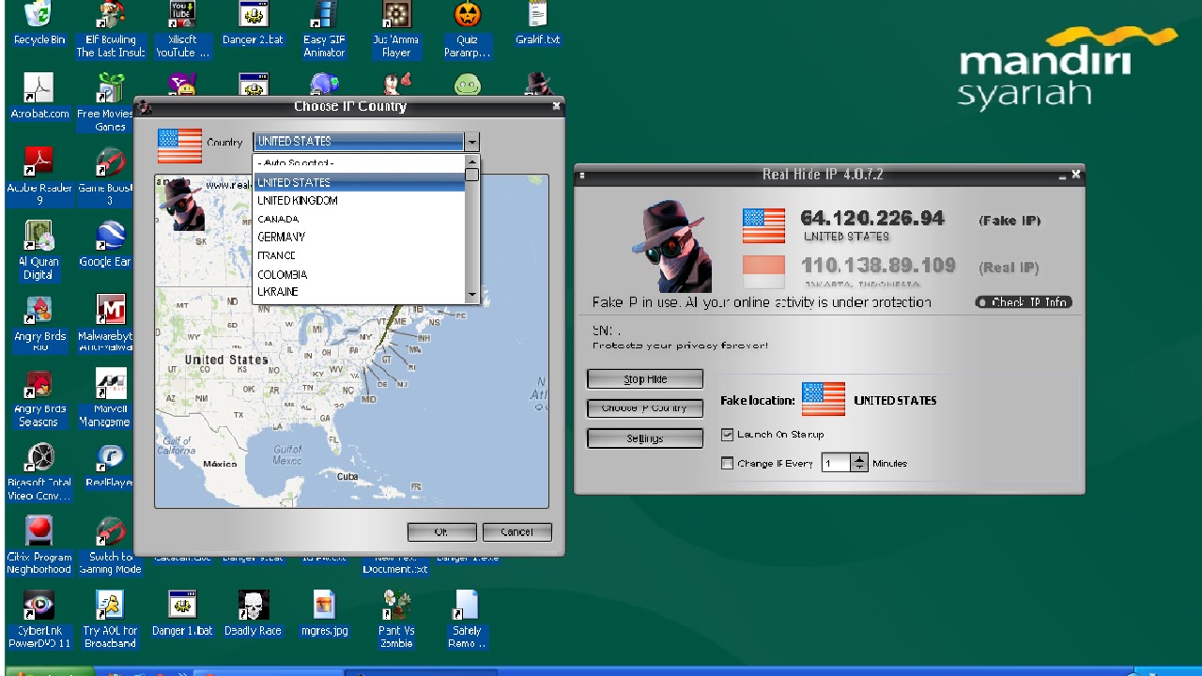Click the Stop Hide button
This screenshot has width=1202, height=676.
(x=645, y=379)
